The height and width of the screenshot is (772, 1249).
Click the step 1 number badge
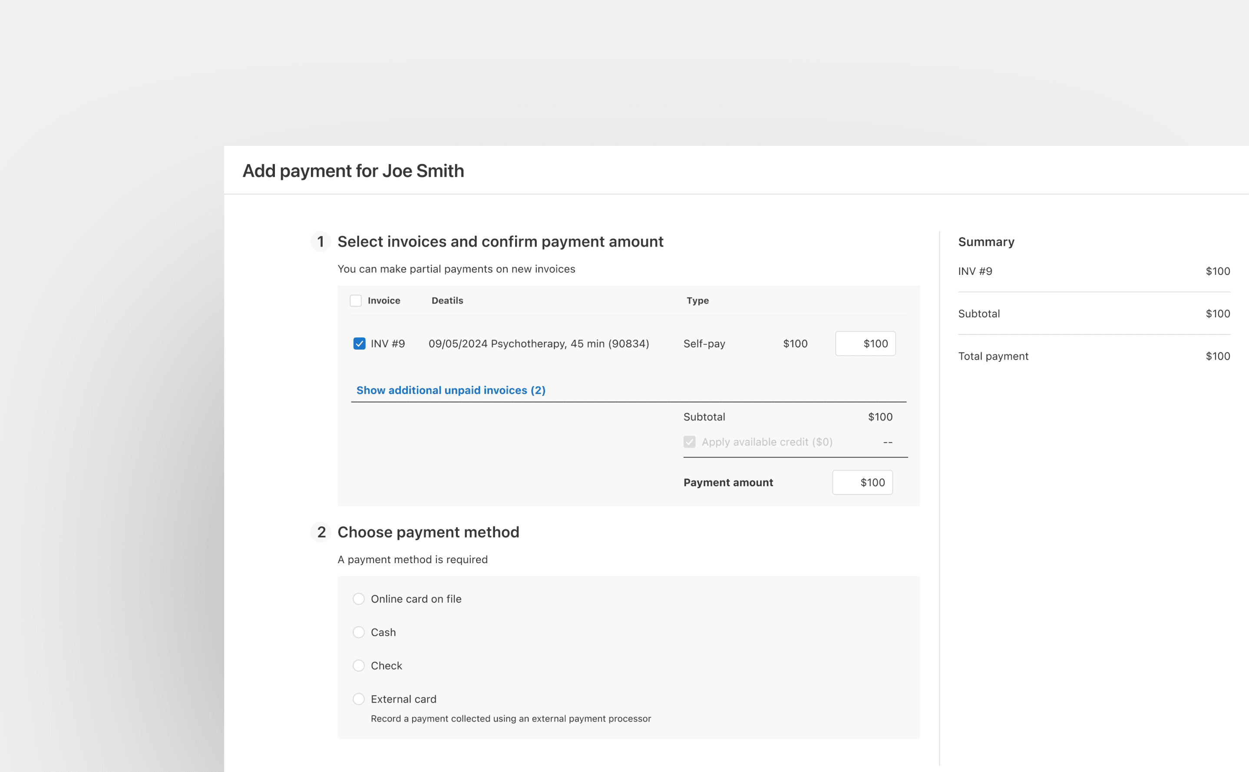320,241
